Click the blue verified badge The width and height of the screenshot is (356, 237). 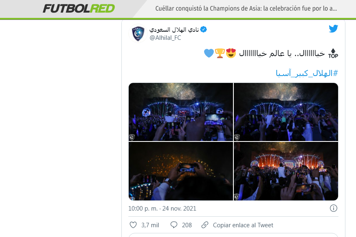[203, 29]
